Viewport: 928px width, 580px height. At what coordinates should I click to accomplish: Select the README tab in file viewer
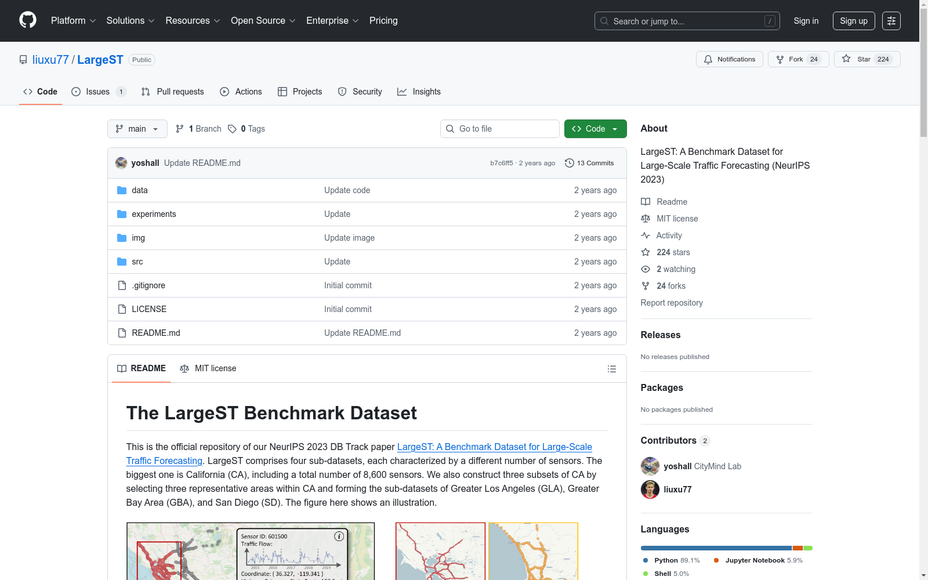142,368
